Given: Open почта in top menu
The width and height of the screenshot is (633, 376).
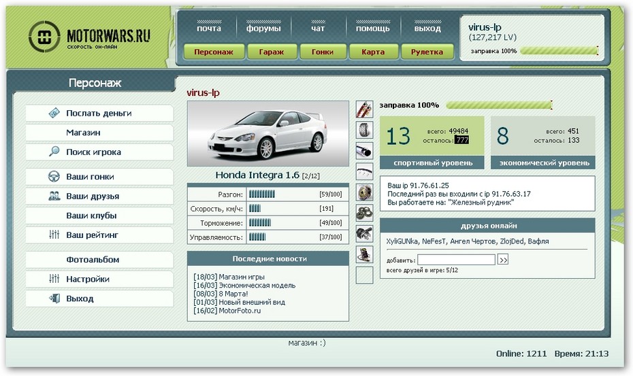Looking at the screenshot, I should [x=209, y=29].
